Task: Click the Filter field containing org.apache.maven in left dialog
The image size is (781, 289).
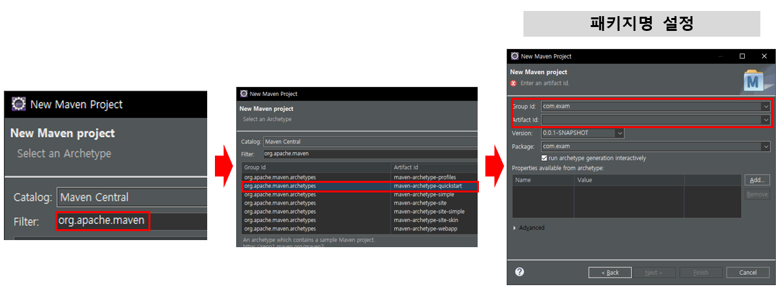Action: (x=132, y=221)
